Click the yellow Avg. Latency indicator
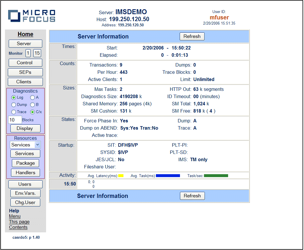 pos(121,175)
